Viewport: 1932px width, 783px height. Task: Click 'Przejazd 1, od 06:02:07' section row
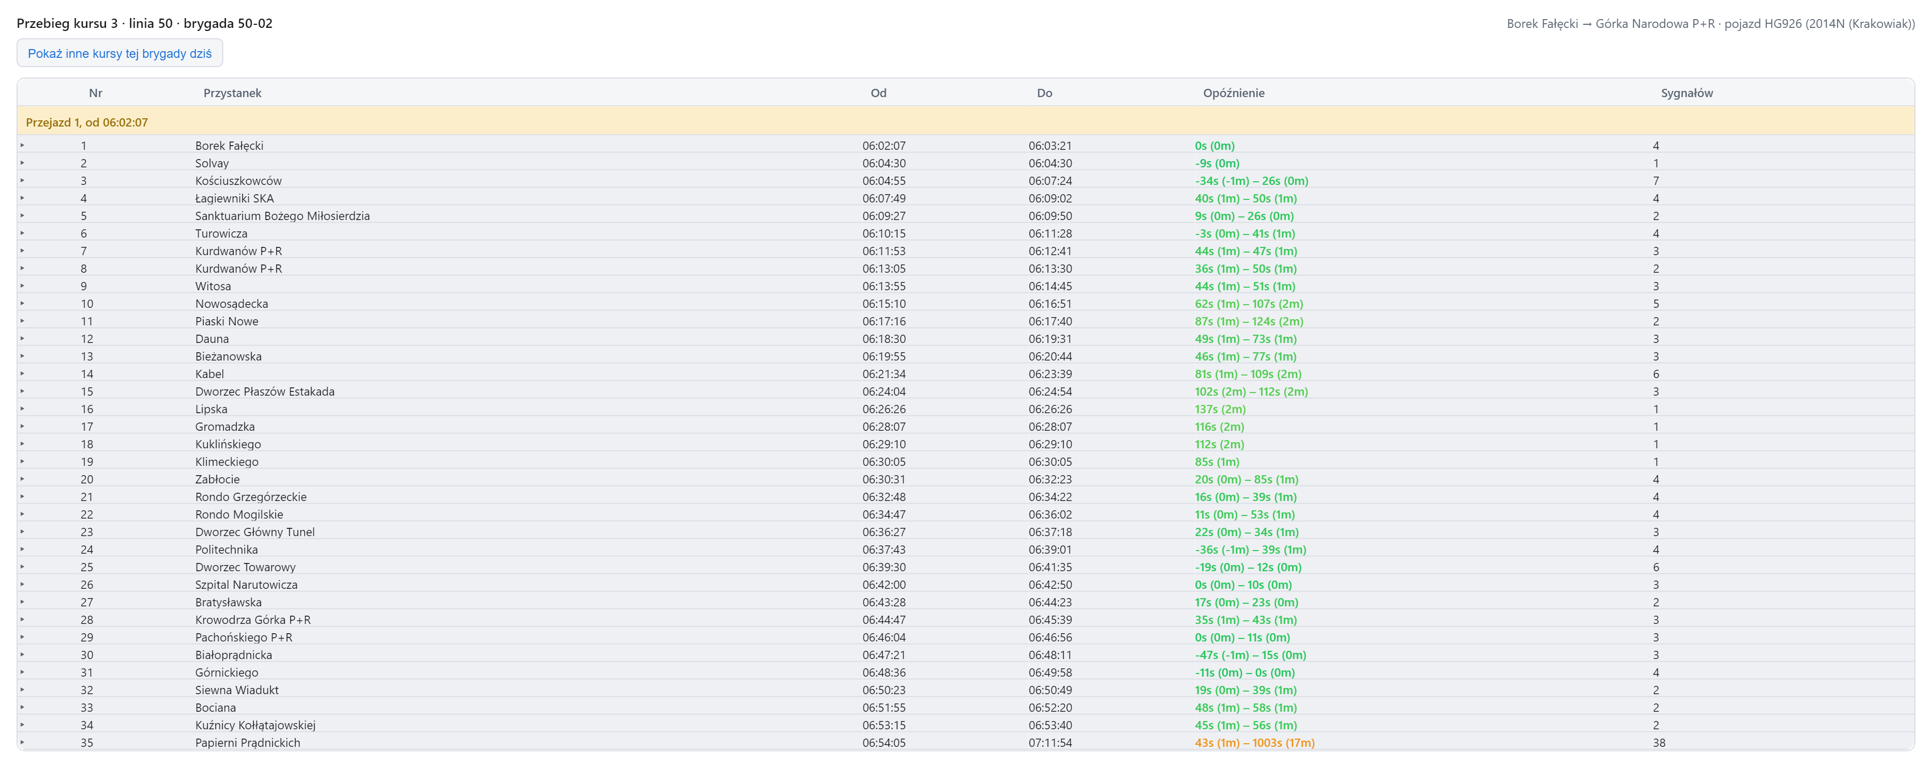coord(965,121)
